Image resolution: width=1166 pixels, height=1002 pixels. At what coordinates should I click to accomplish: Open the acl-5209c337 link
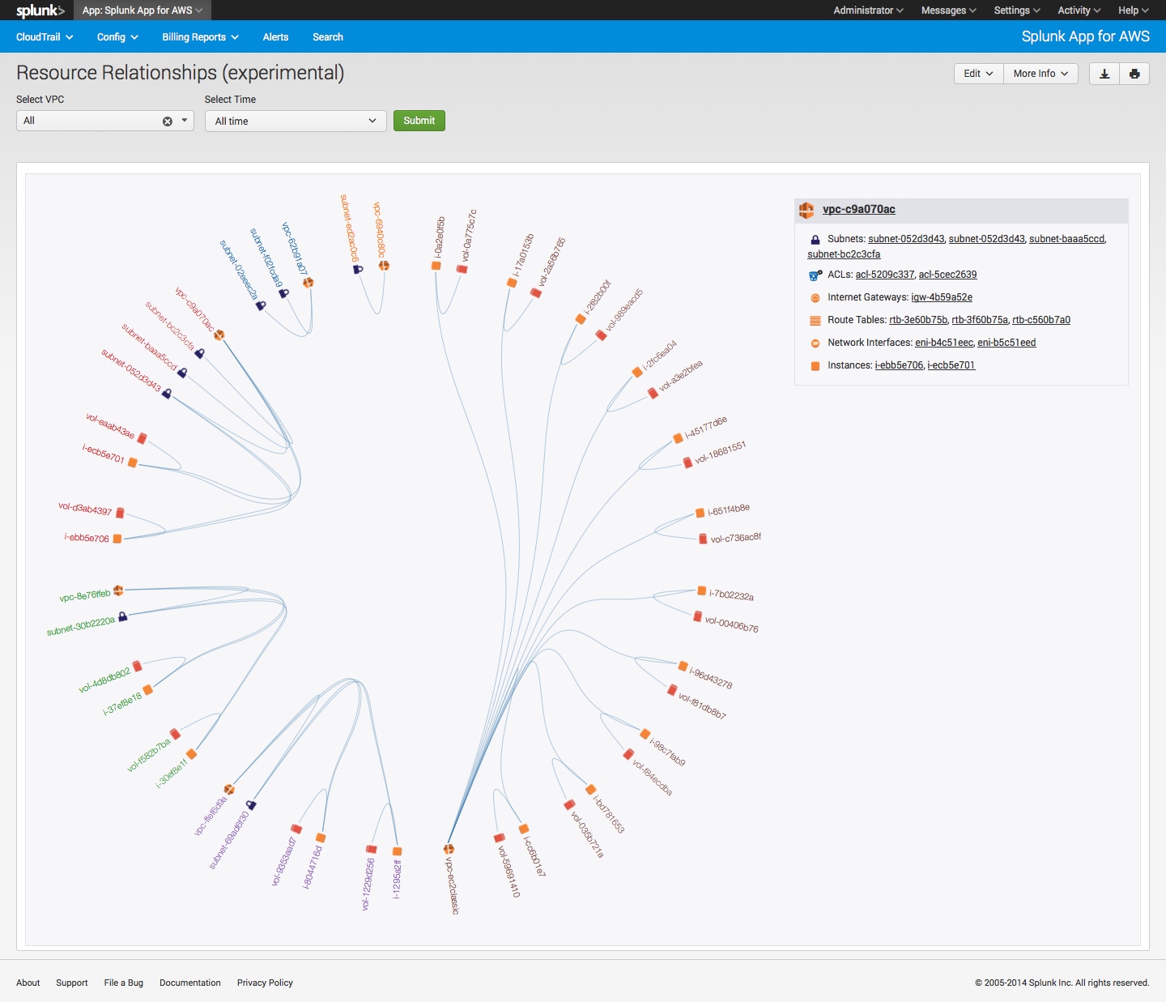(885, 275)
